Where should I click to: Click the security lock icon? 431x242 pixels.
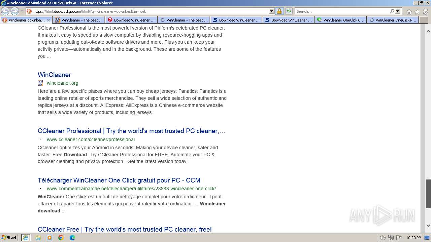pos(279,11)
